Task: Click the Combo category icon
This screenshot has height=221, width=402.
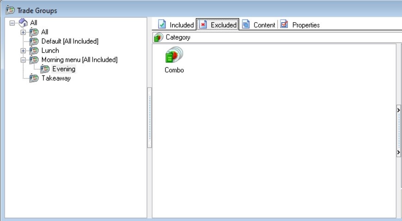Action: [174, 55]
